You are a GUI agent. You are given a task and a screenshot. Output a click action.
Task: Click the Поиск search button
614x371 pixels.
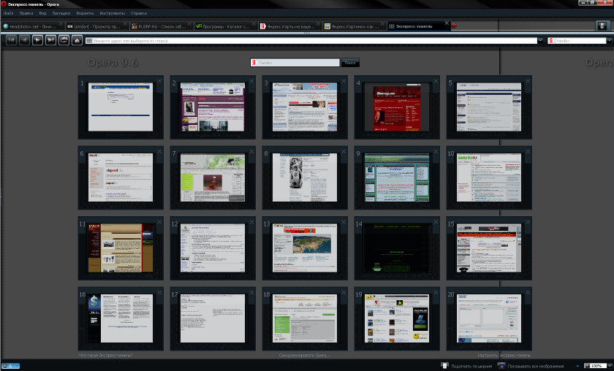pyautogui.click(x=350, y=63)
